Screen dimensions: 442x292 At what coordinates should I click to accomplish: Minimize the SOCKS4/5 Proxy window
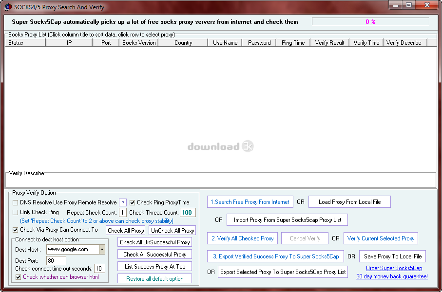pyautogui.click(x=396, y=5)
